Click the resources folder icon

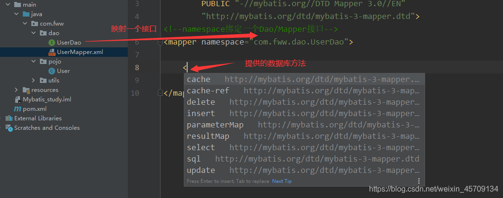click(26, 90)
